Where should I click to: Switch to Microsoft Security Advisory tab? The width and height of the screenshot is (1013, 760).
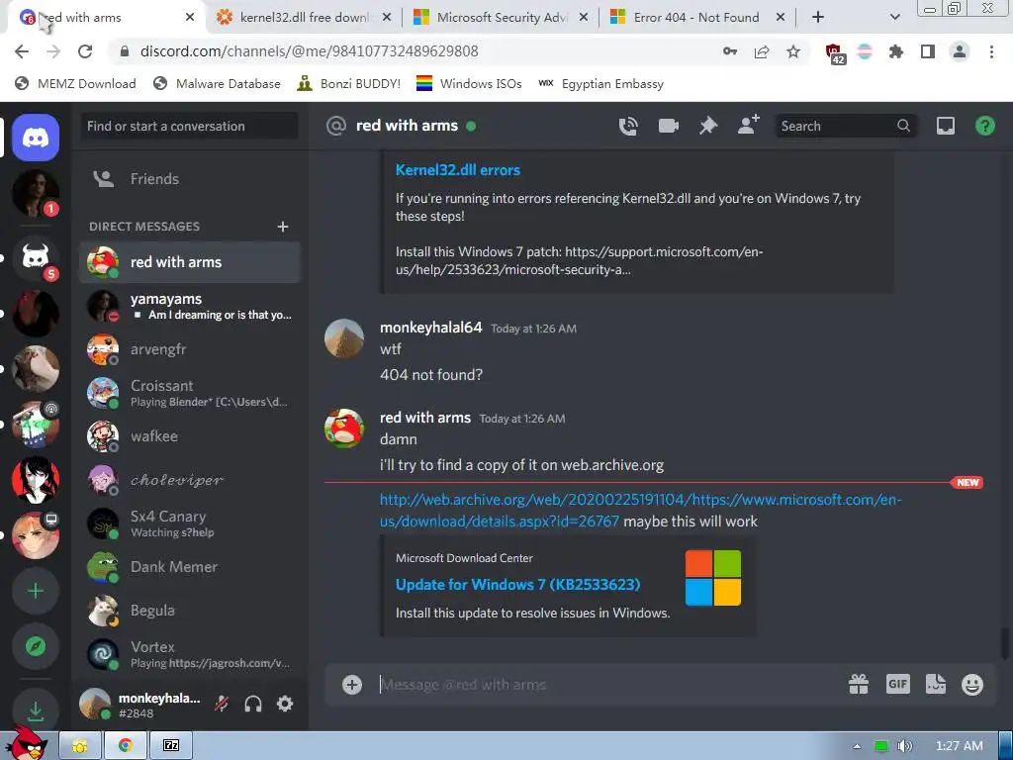pos(502,18)
